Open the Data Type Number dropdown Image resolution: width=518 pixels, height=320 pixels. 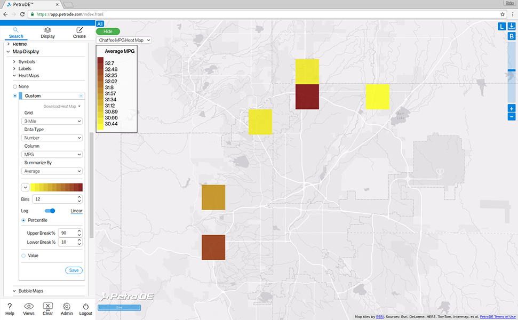(52, 138)
